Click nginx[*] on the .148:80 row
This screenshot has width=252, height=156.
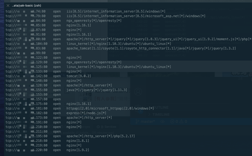pyautogui.click(x=74, y=81)
